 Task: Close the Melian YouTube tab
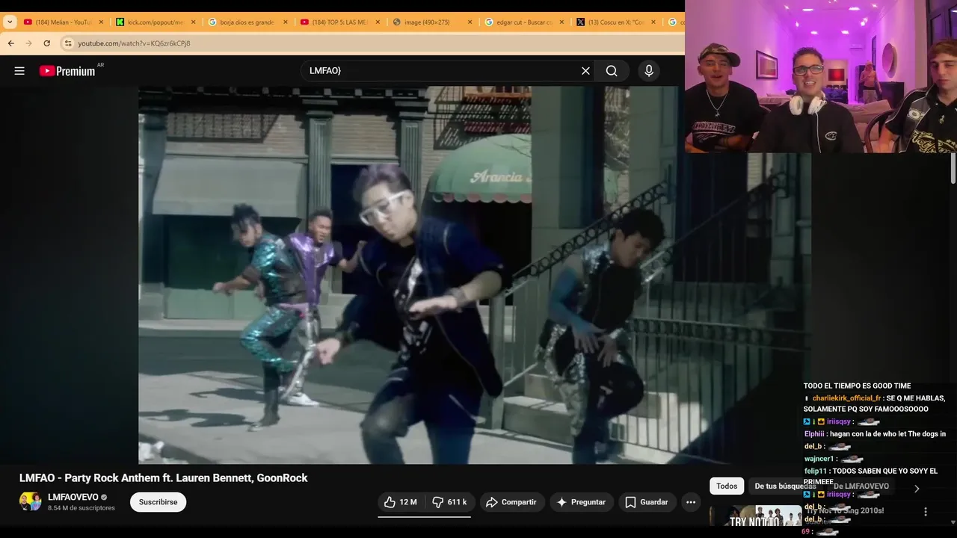pyautogui.click(x=101, y=22)
